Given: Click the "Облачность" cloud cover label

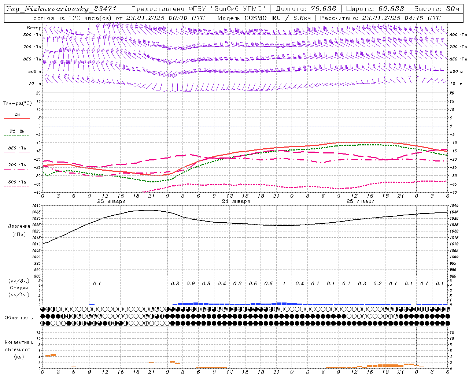Looking at the screenshot, I should (19, 318).
